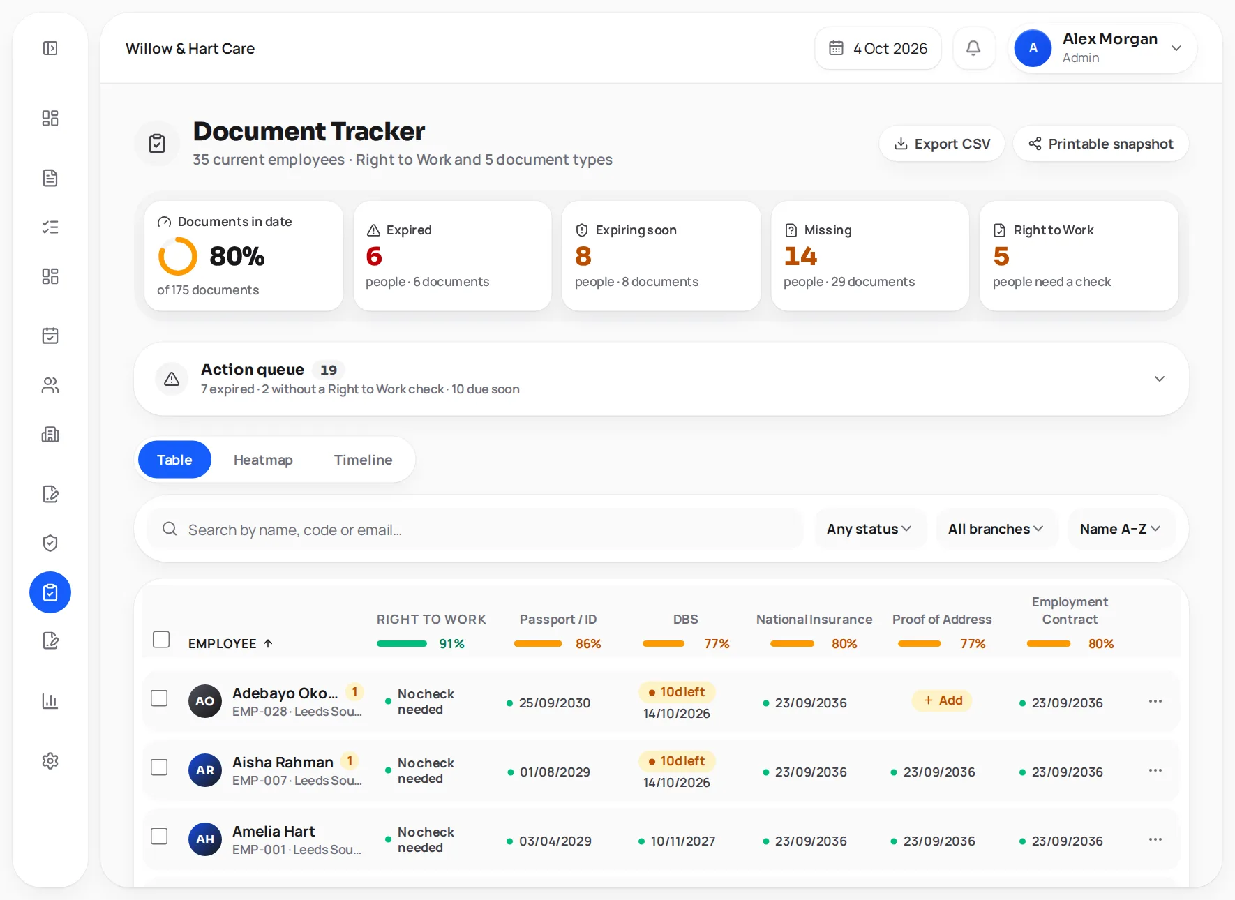Click the 10d left DBS badge for Aisha Rahman
The height and width of the screenshot is (900, 1235).
coord(677,761)
